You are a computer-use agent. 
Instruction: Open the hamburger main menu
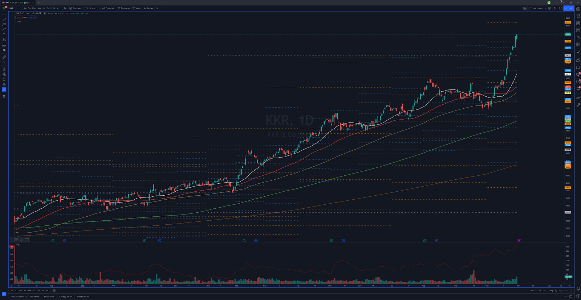pos(4,8)
